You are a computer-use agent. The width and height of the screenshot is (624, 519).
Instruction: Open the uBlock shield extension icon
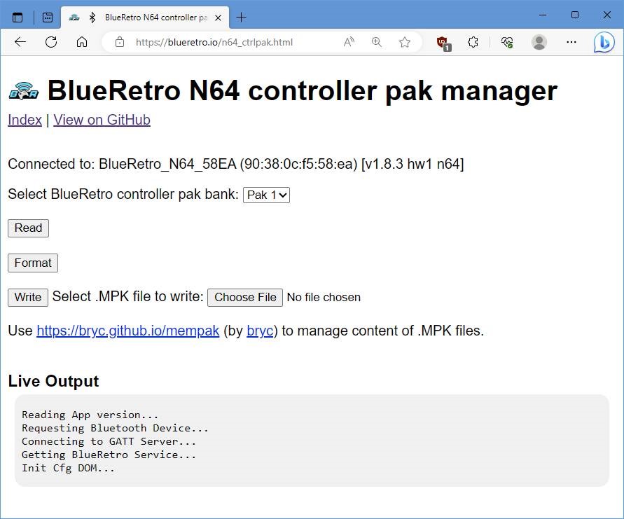443,43
